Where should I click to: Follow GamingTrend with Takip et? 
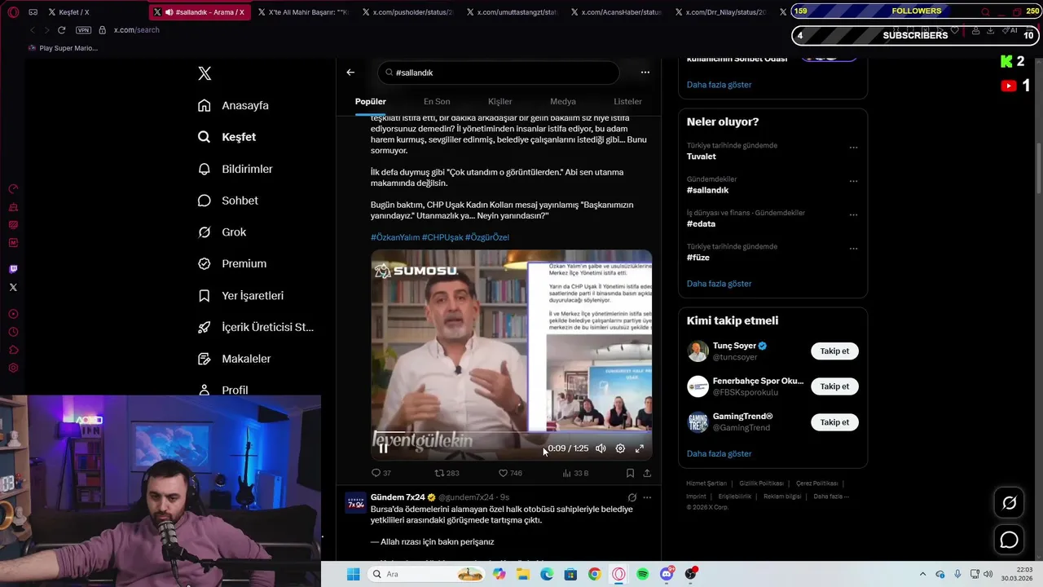(834, 422)
